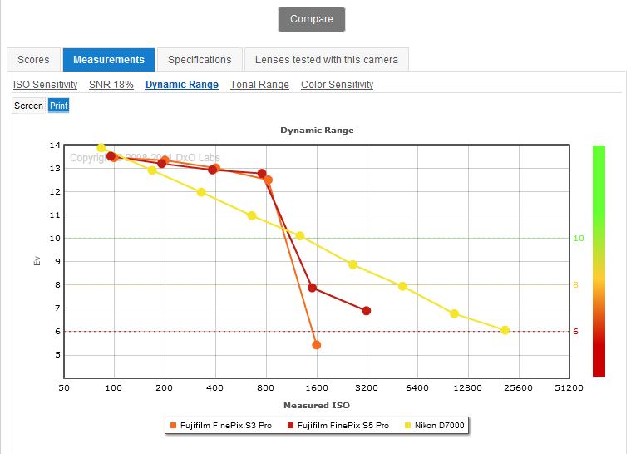The width and height of the screenshot is (631, 454).
Task: Click the green-to-red quality color scale bar
Action: pyautogui.click(x=599, y=261)
